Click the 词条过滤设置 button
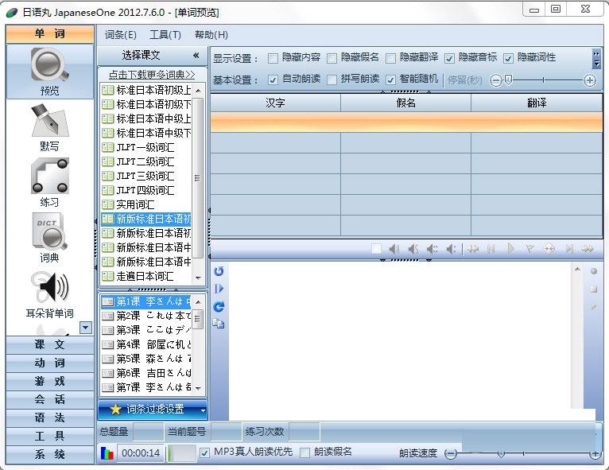The image size is (609, 470). click(153, 410)
